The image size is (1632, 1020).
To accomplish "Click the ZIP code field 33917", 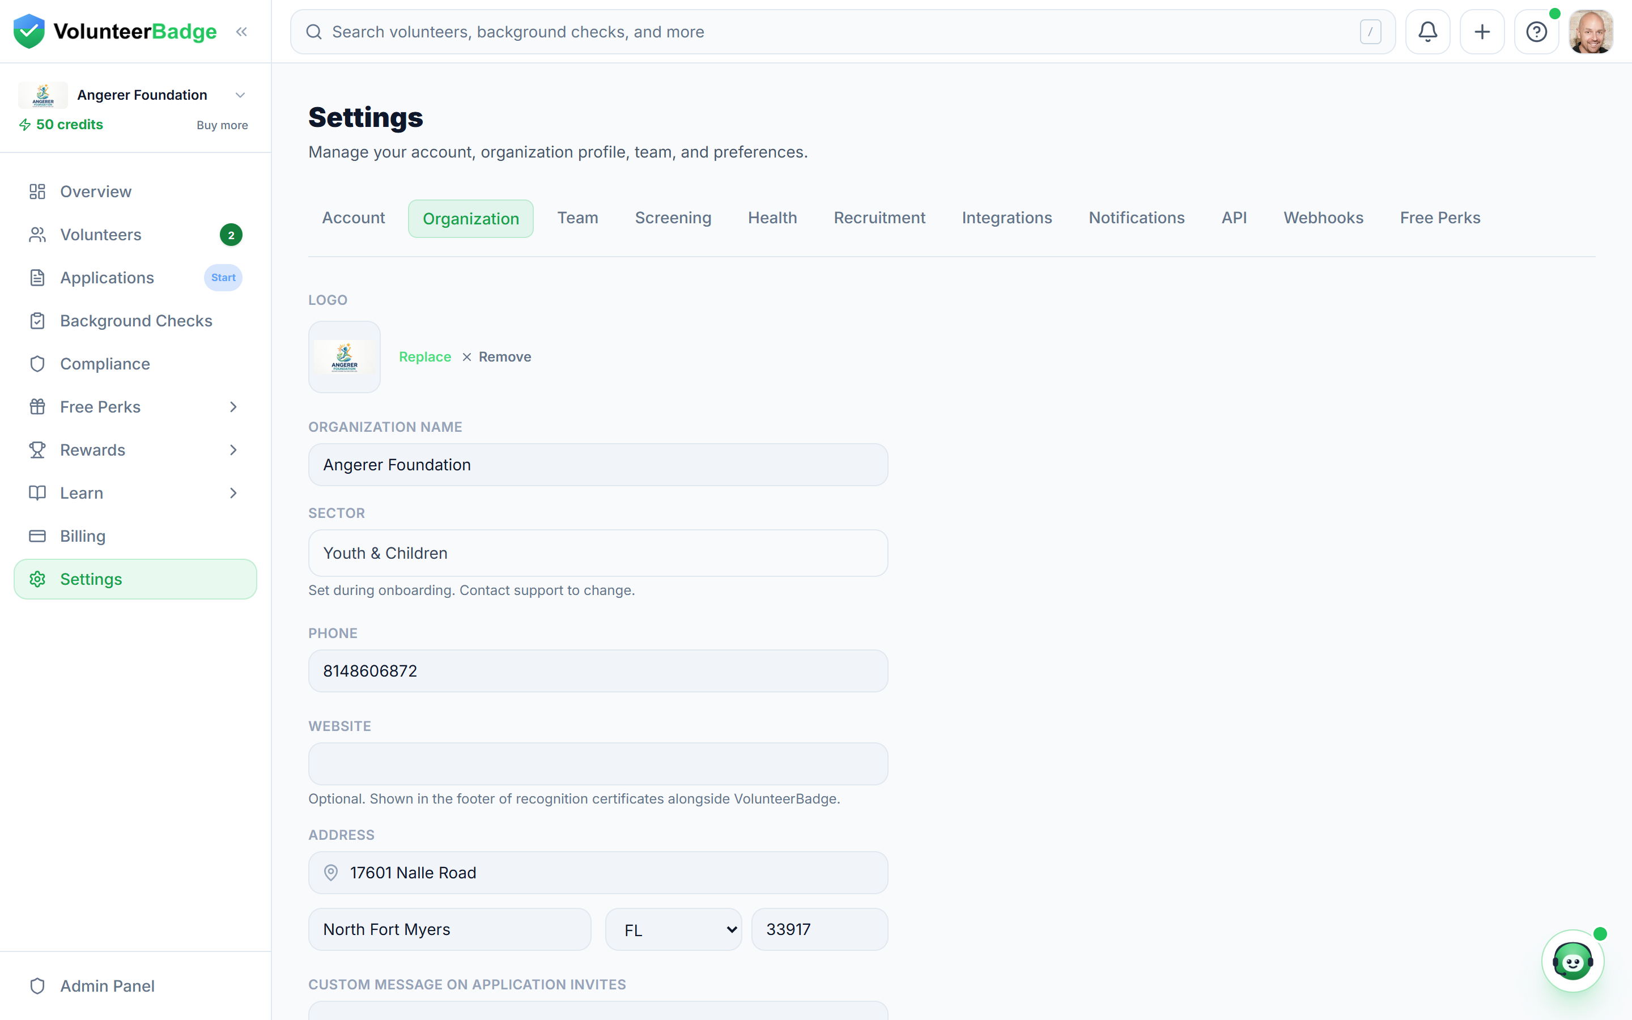I will pyautogui.click(x=819, y=929).
